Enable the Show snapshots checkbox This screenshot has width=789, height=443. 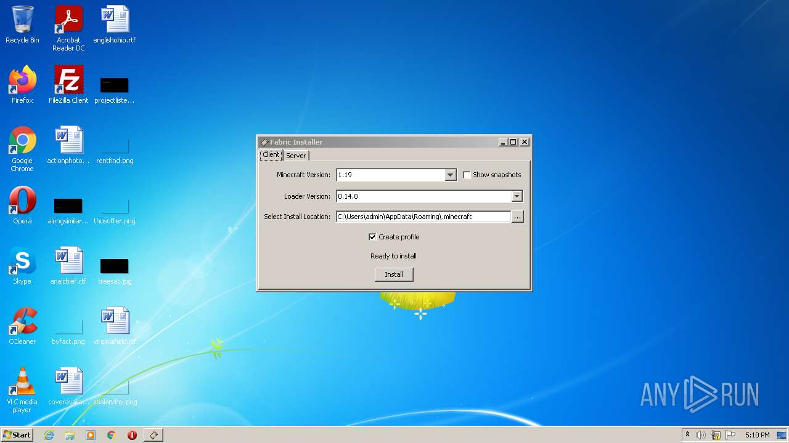click(467, 175)
